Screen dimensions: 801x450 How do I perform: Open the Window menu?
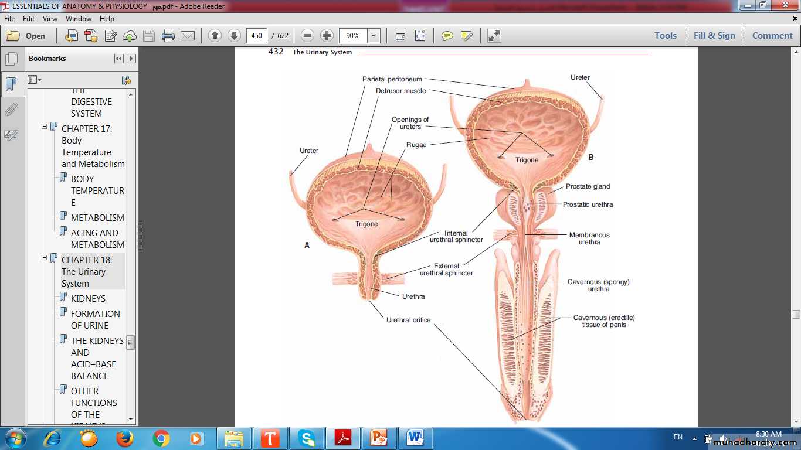tap(78, 19)
